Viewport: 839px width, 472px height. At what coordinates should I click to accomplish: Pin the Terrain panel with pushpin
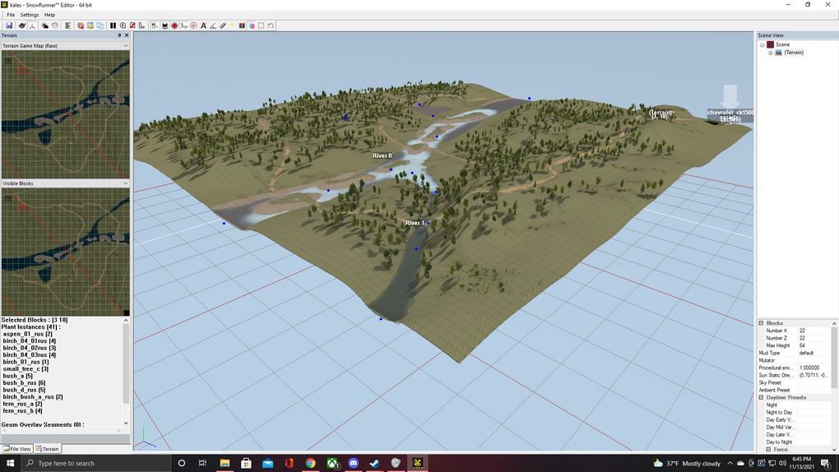(119, 35)
